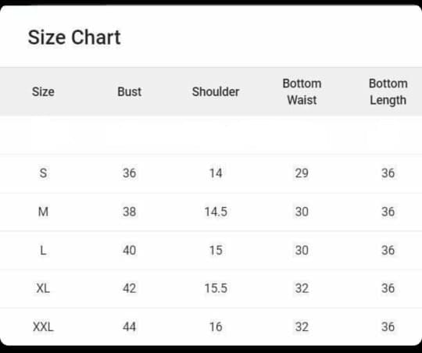The height and width of the screenshot is (353, 422).
Task: Pick the XXL size row label
Action: click(43, 327)
